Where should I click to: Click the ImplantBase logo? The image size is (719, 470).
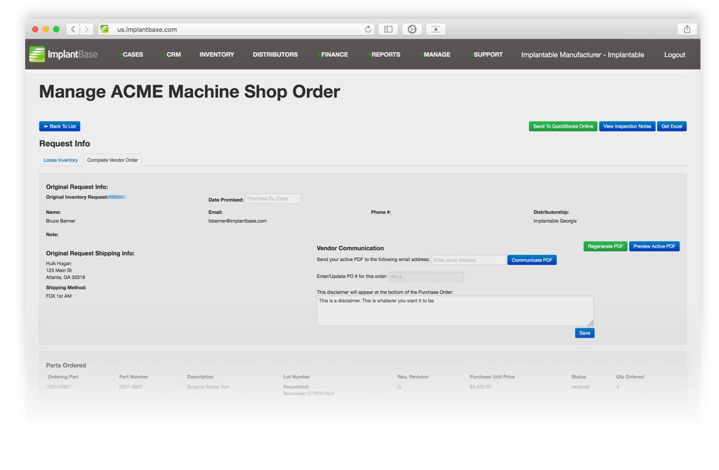click(63, 54)
